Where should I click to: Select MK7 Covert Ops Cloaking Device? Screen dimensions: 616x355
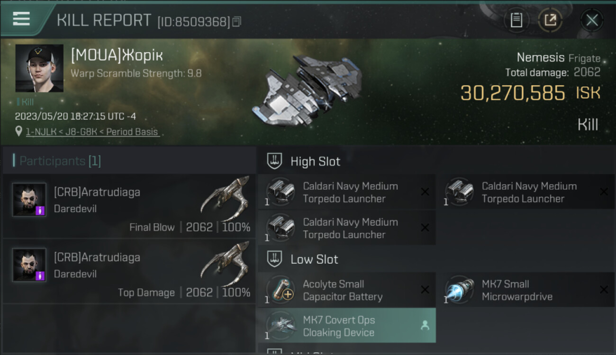(x=346, y=326)
